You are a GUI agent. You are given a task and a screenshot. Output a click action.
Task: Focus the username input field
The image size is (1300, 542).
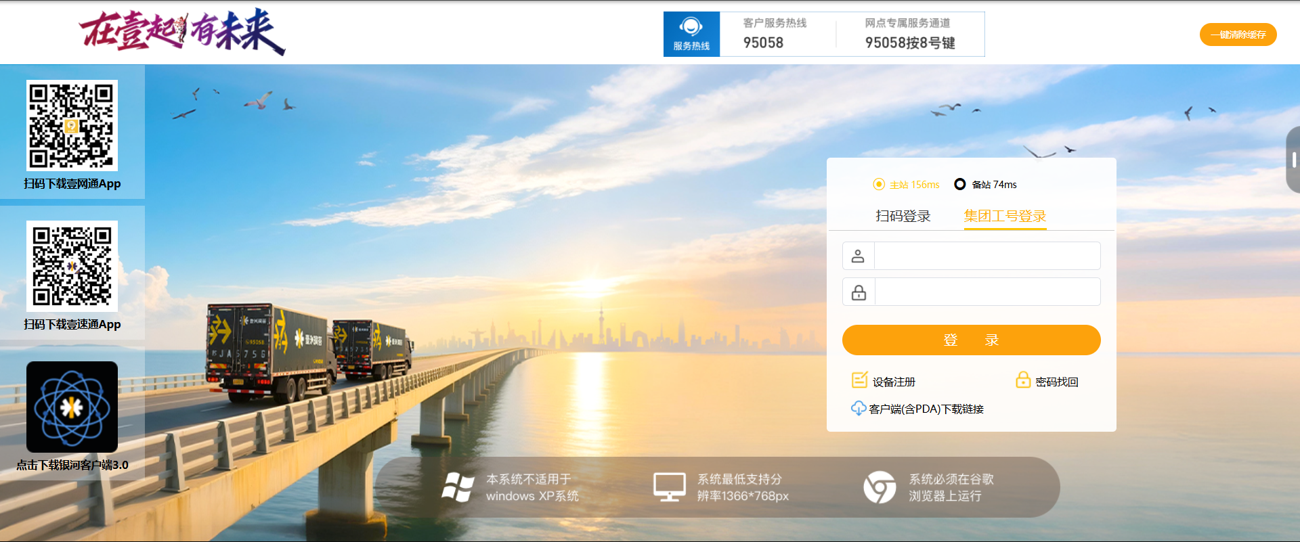[987, 256]
